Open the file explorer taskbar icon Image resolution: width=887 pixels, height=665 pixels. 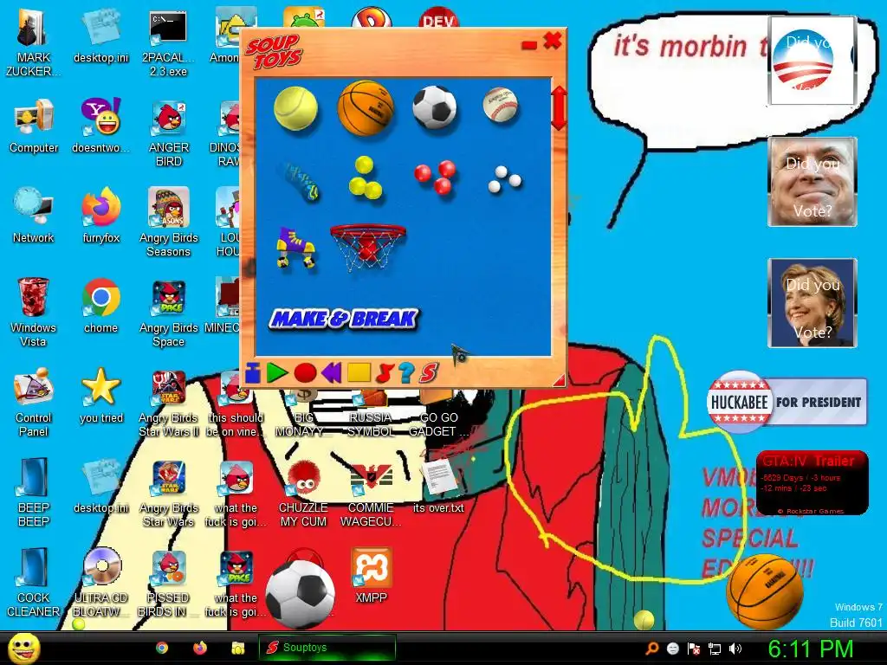(x=237, y=648)
